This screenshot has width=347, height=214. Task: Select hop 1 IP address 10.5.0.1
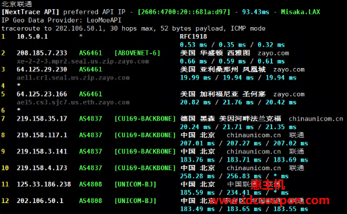[x=32, y=36]
